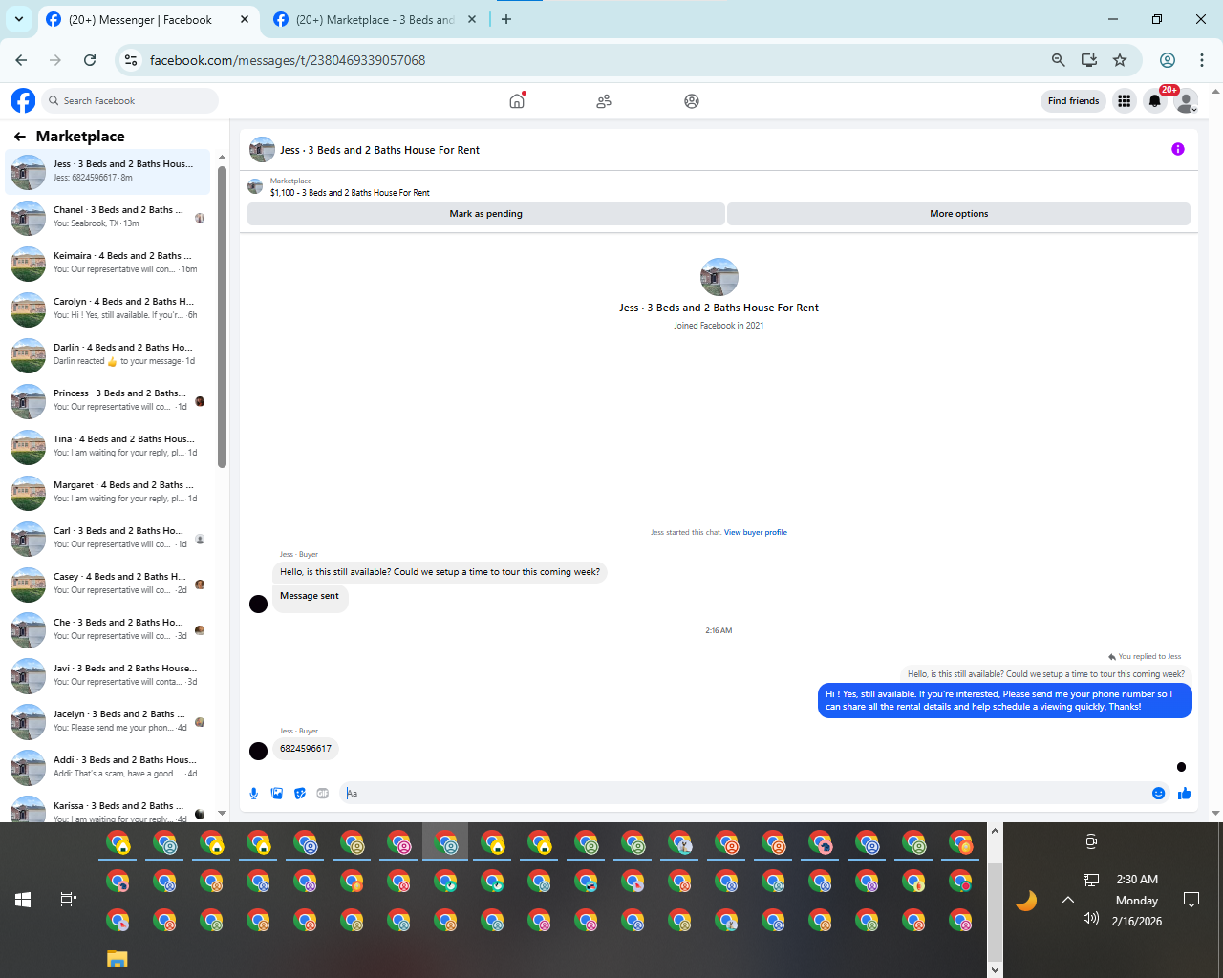Open Chanel conversation in list

pyautogui.click(x=107, y=217)
